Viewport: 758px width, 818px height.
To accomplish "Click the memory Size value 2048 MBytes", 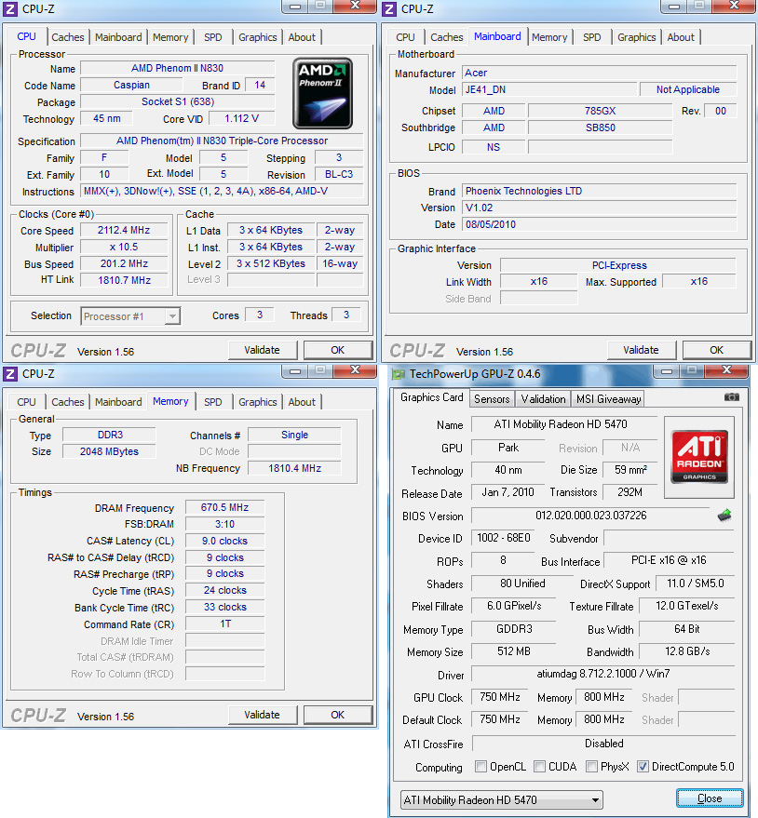I will click(109, 451).
